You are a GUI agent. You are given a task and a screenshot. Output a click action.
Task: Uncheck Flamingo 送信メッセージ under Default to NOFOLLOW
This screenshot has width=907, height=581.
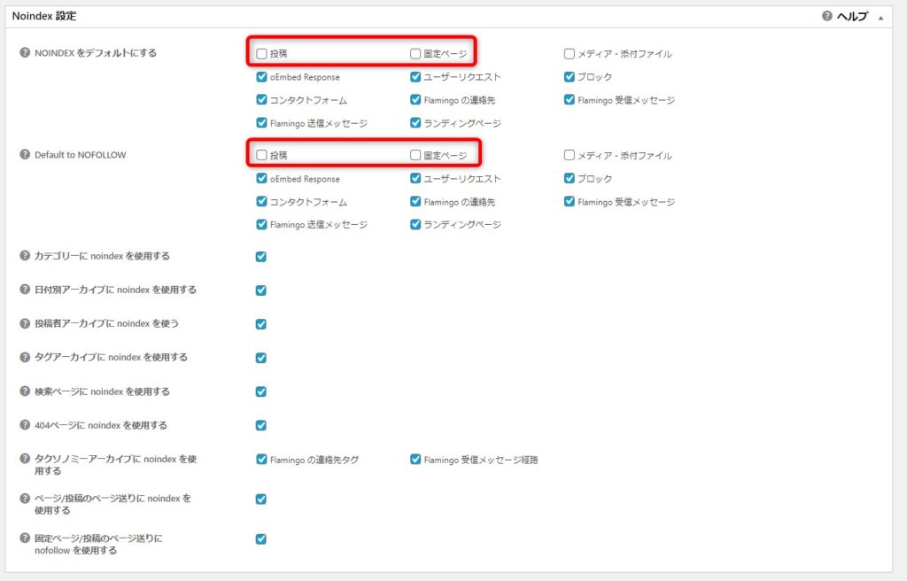coord(261,224)
